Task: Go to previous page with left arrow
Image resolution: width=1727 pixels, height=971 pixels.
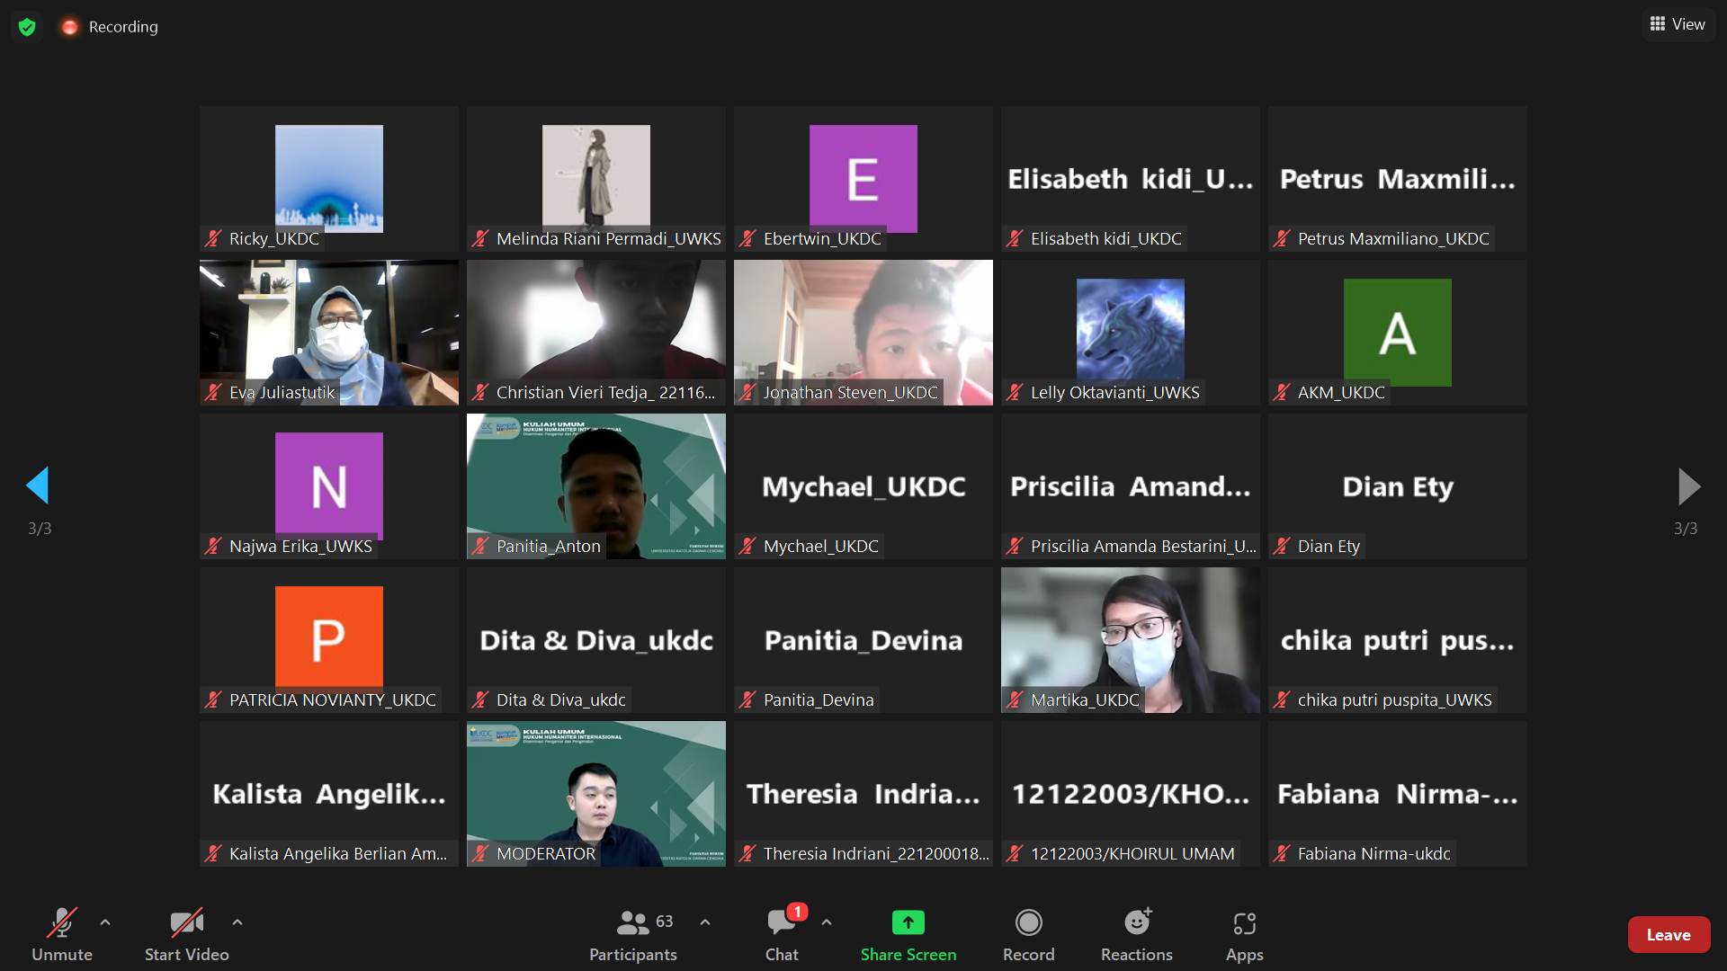Action: click(x=38, y=485)
